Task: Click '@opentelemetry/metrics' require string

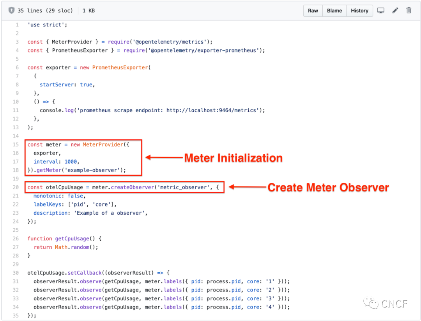Action: [x=170, y=42]
